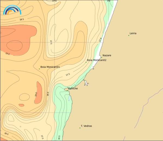Click the T. Vedras text label
Screen dimensions: 163x141
[86, 126]
